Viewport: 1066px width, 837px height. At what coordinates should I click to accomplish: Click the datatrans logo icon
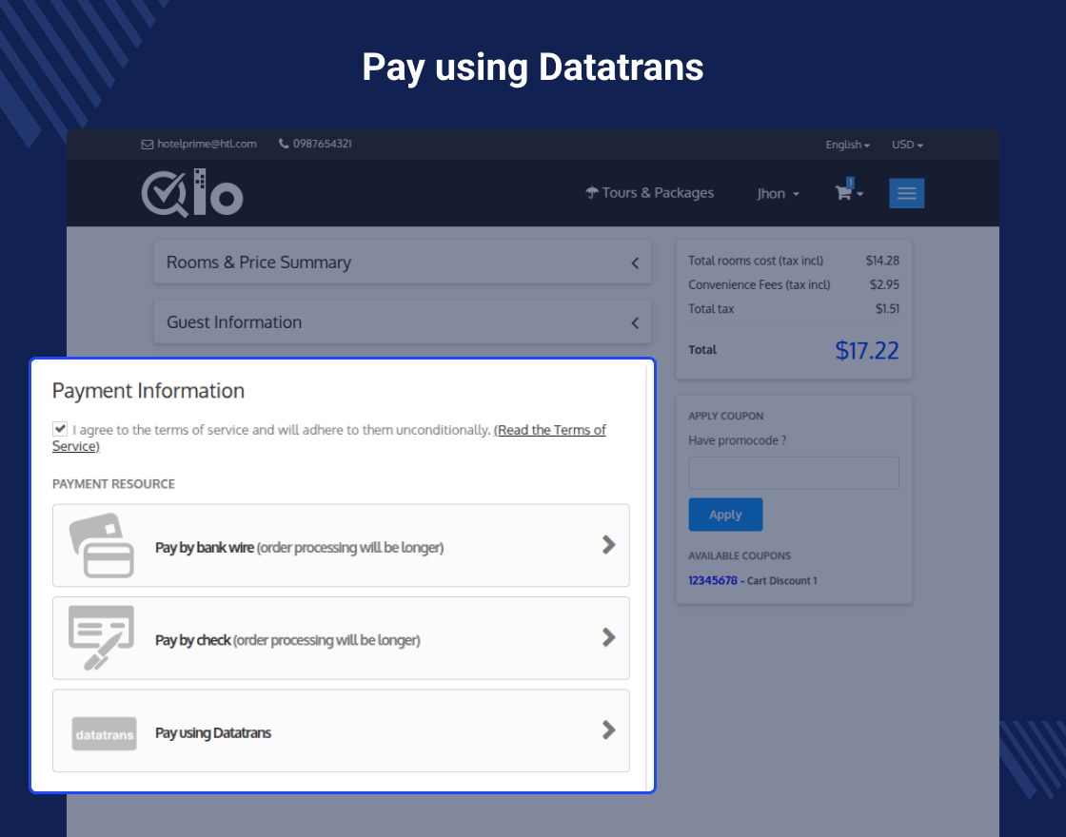point(104,733)
